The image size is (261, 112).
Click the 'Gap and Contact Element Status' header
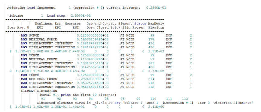click(116, 24)
